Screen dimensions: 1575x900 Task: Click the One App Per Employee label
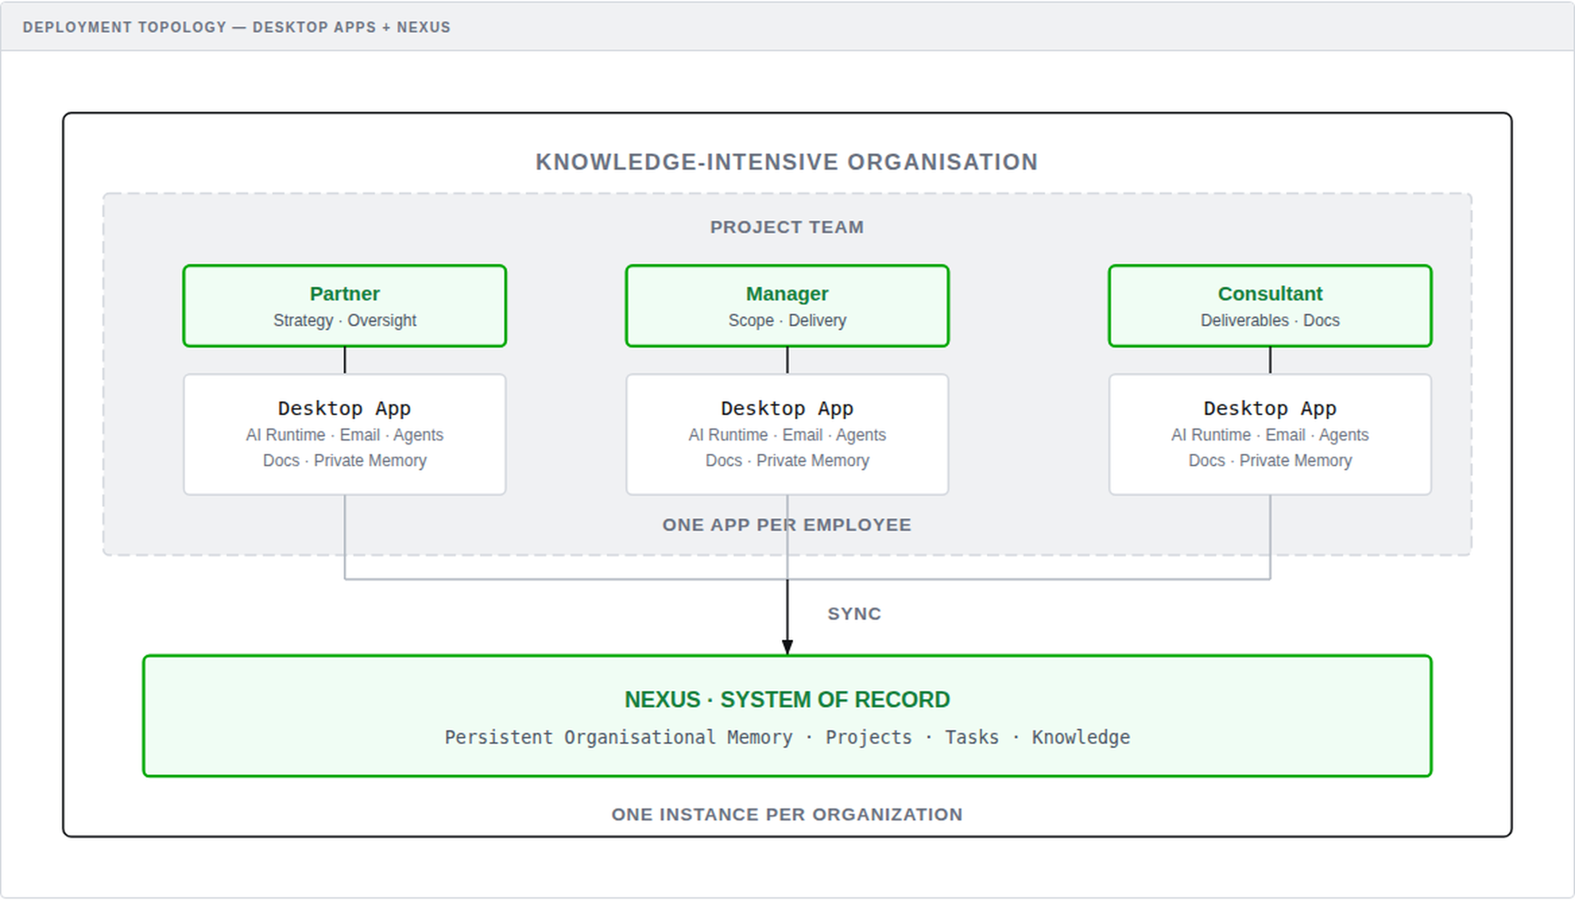pyautogui.click(x=786, y=524)
